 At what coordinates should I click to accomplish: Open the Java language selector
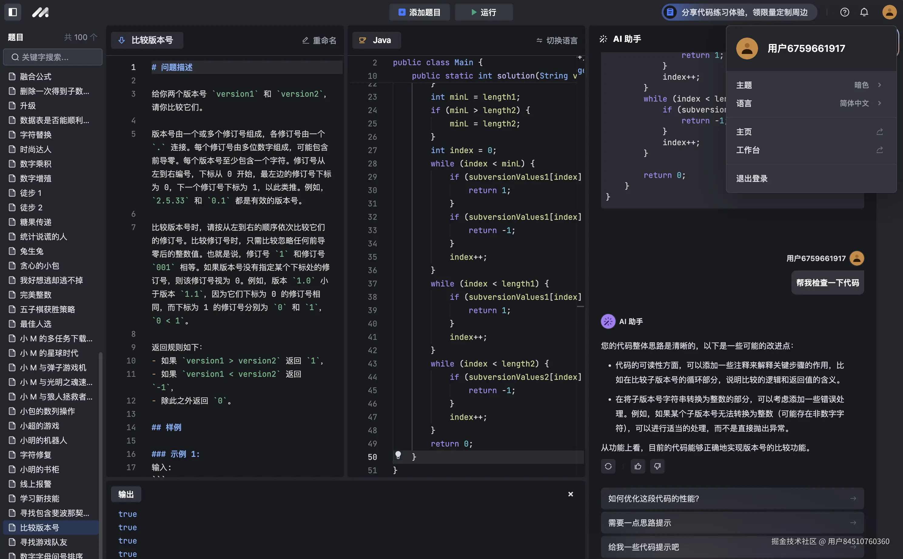[x=376, y=40]
